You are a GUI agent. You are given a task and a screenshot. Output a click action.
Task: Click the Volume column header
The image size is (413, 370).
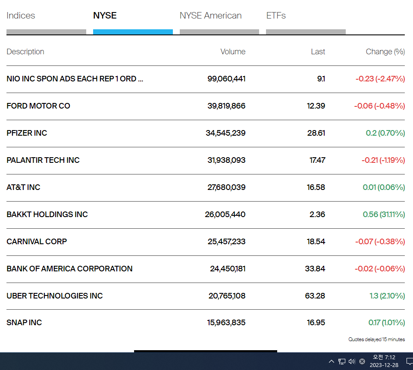[233, 52]
